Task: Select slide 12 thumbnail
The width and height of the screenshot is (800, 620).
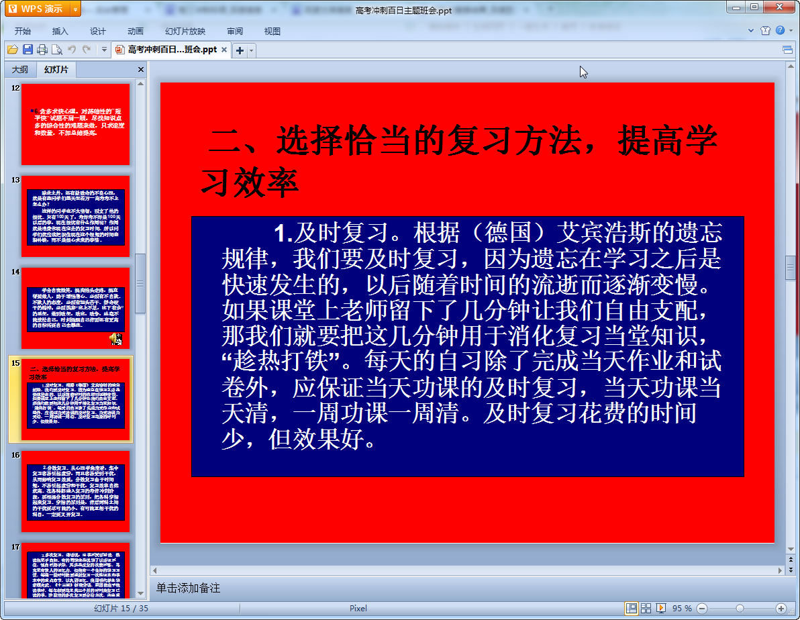Action: pos(76,125)
